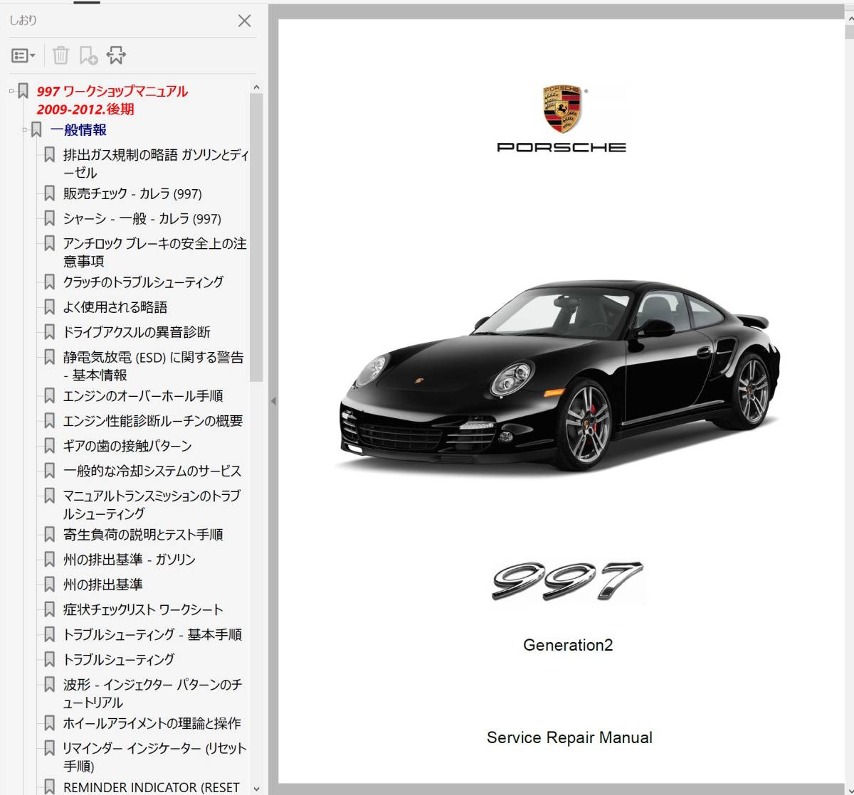854x795 pixels.
Task: Open bookmark よく使用される略語
Action: click(115, 307)
